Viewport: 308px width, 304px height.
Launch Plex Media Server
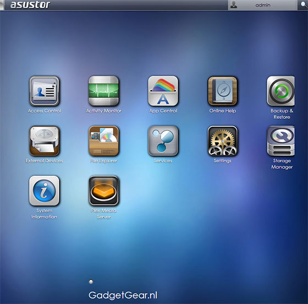tap(104, 191)
